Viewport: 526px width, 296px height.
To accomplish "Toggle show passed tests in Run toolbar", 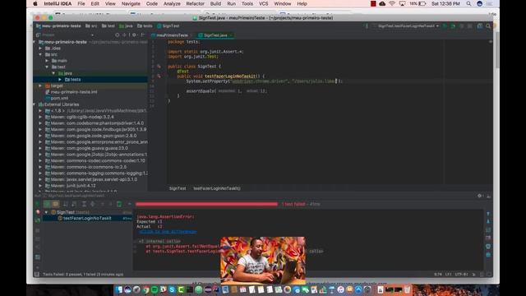I will click(47, 204).
